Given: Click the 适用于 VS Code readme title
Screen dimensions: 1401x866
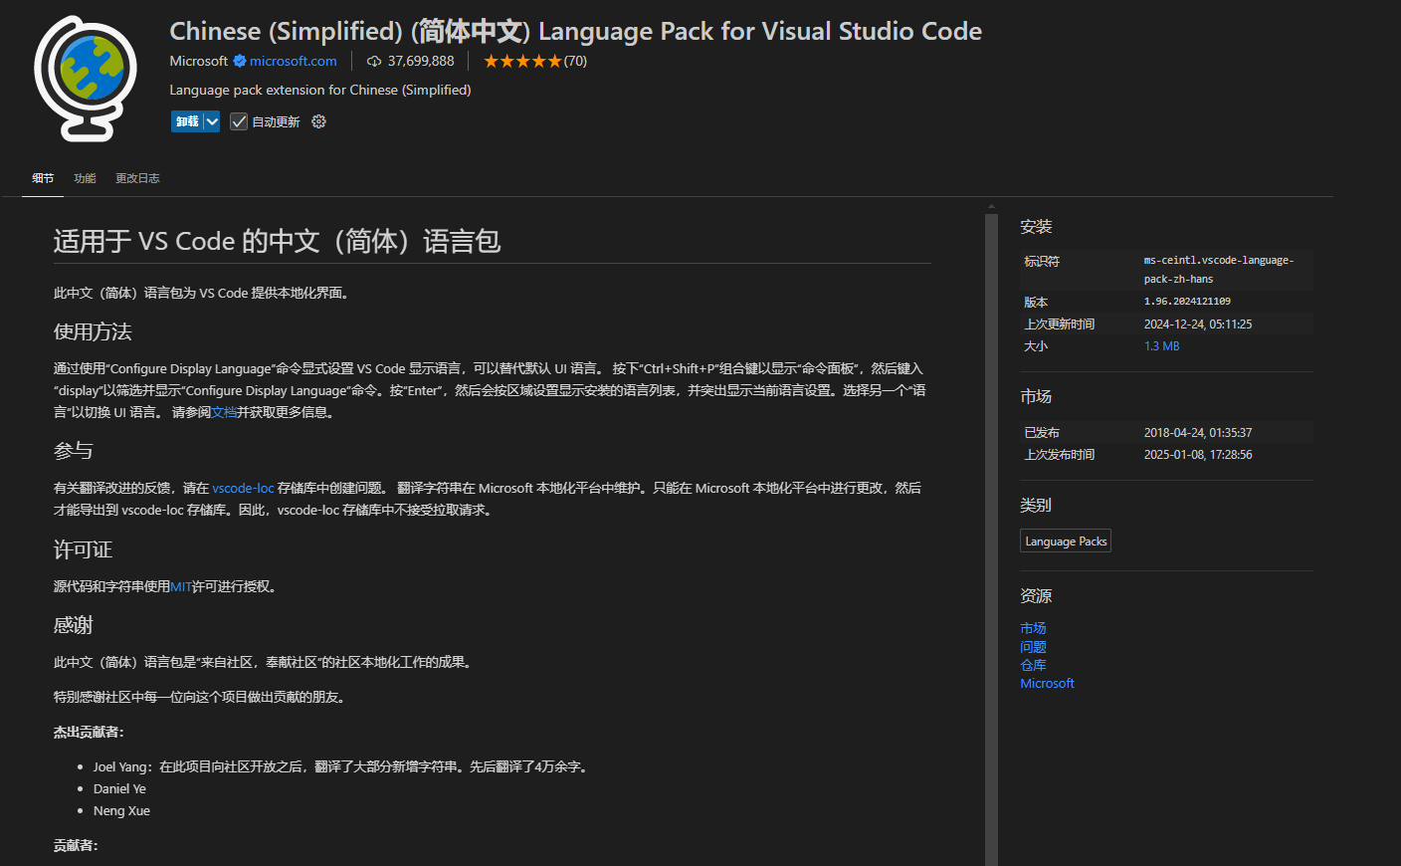Looking at the screenshot, I should click(277, 241).
